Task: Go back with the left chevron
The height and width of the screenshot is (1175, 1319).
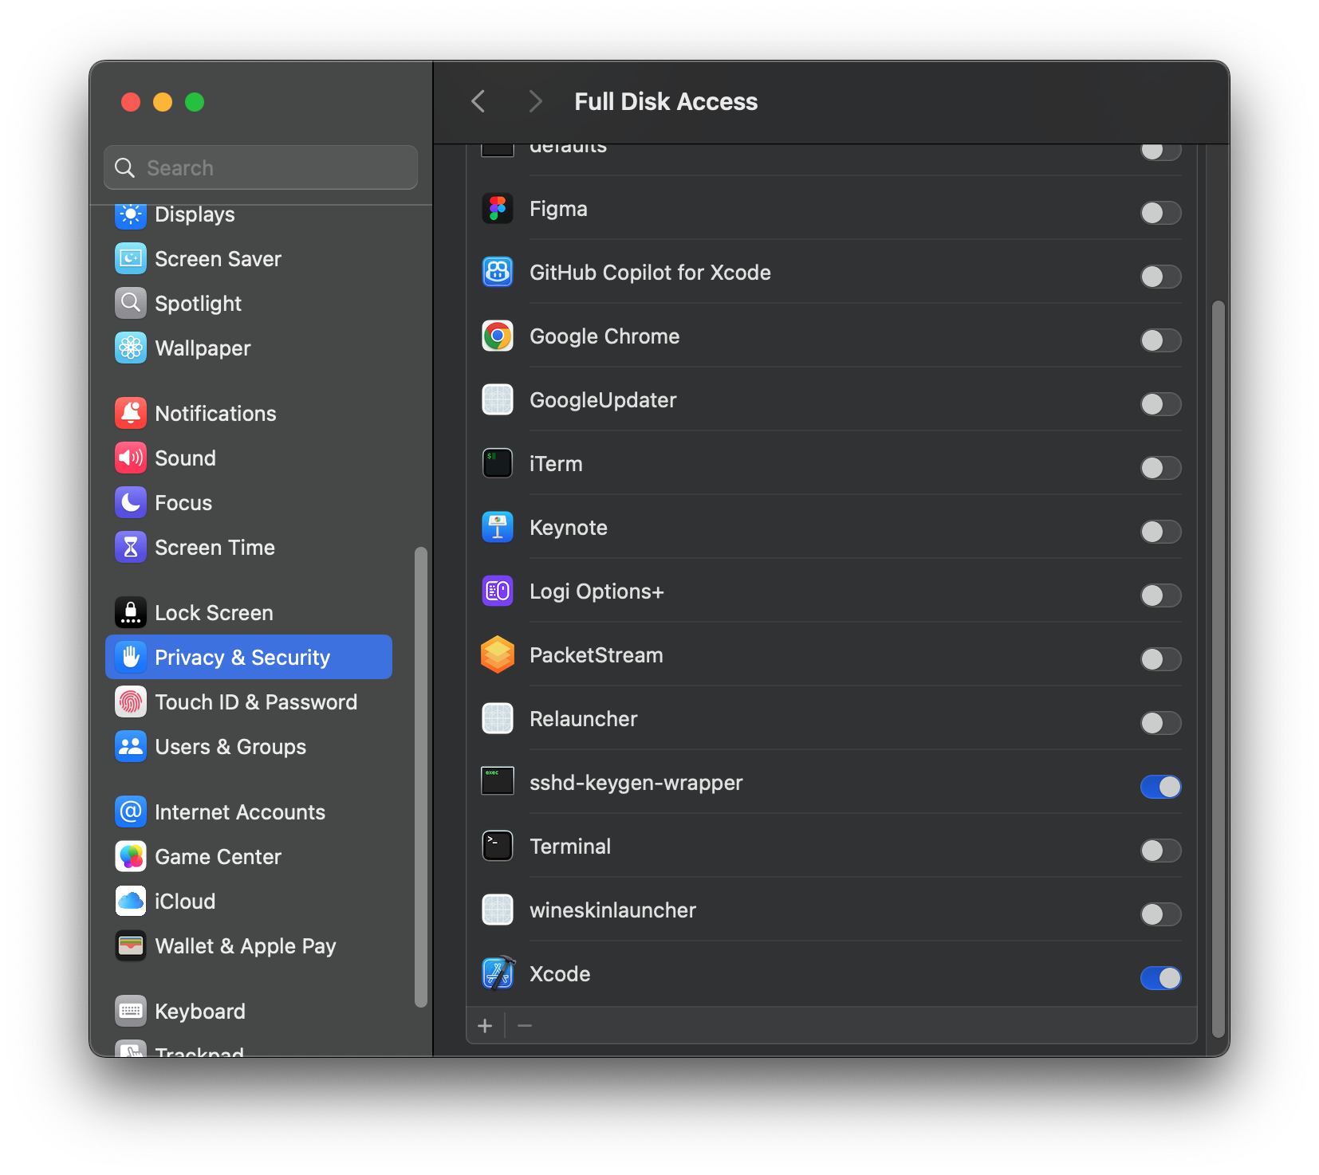Action: pos(478,101)
